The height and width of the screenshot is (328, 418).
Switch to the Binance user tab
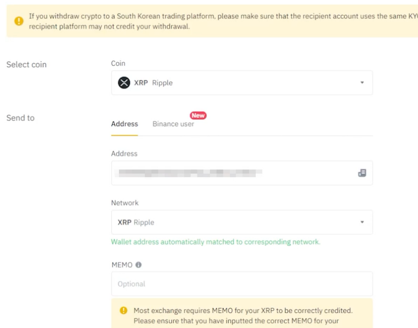pos(173,124)
